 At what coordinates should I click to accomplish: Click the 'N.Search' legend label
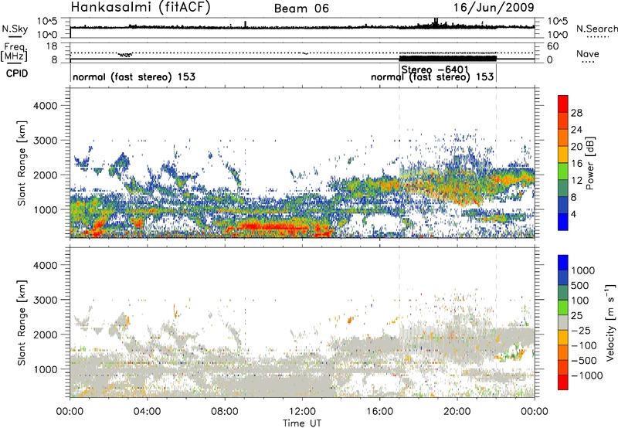pyautogui.click(x=596, y=29)
